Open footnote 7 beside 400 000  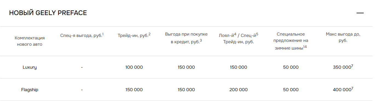[x=352, y=88]
